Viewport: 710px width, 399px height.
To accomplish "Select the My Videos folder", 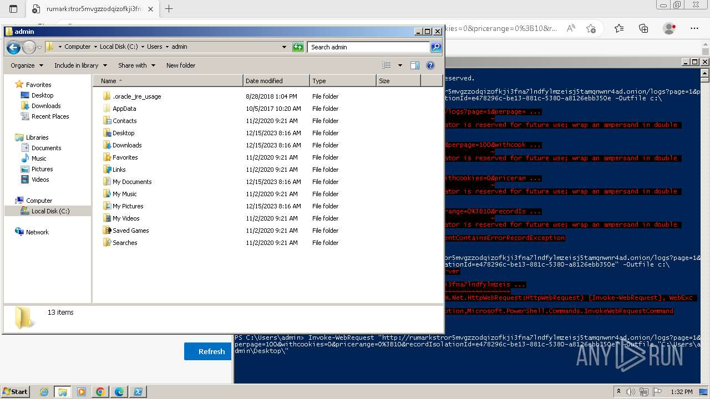I will click(x=126, y=218).
